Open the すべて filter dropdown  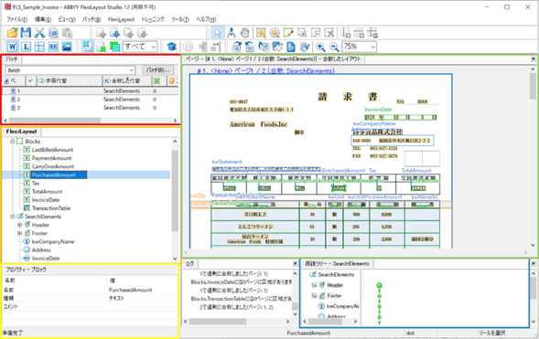[140, 47]
